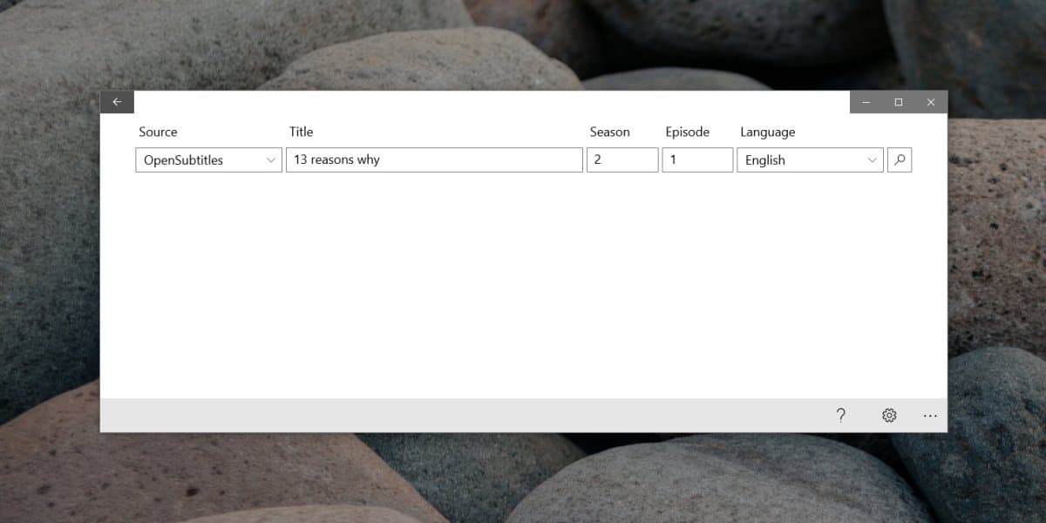1046x523 pixels.
Task: Select the Season number field
Action: (622, 160)
